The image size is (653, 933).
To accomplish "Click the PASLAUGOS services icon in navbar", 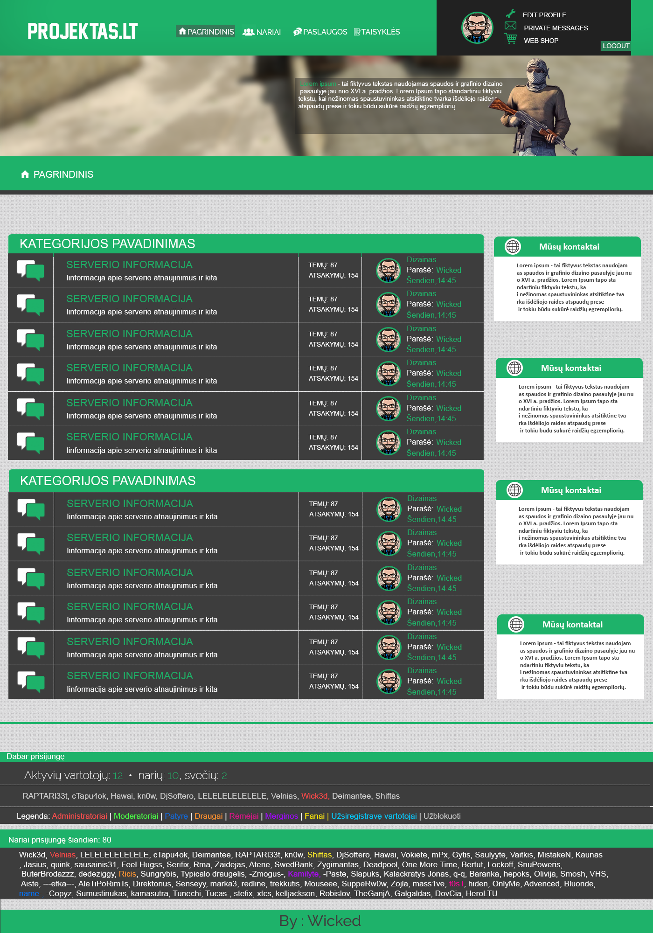I will coord(297,32).
